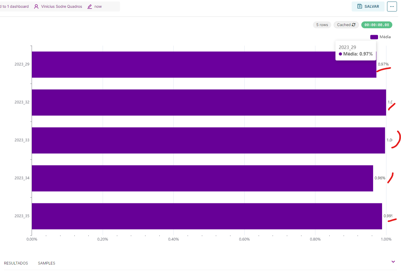Select the RESULTADOS tab

(x=16, y=263)
